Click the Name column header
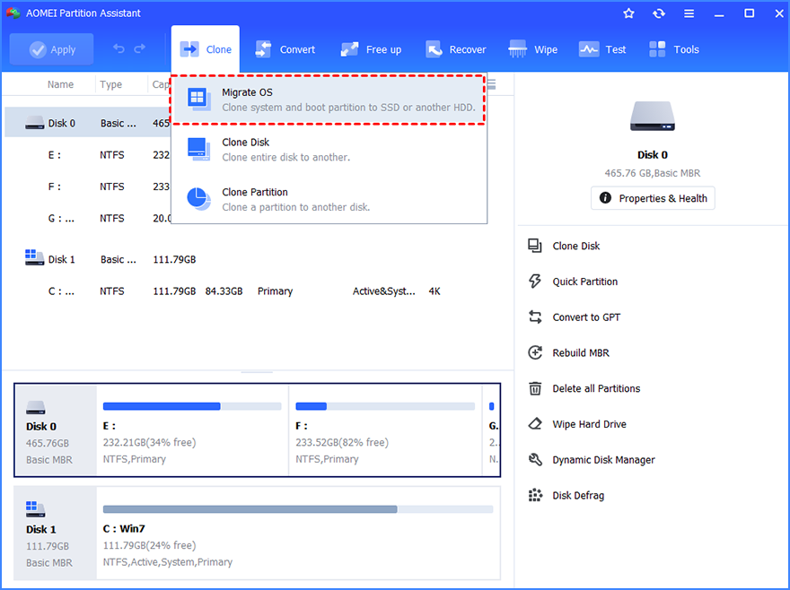 coord(60,84)
